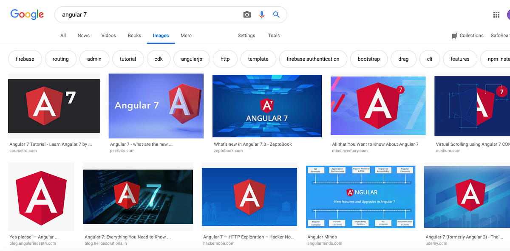Open the Settings menu
The width and height of the screenshot is (510, 251).
pos(246,36)
